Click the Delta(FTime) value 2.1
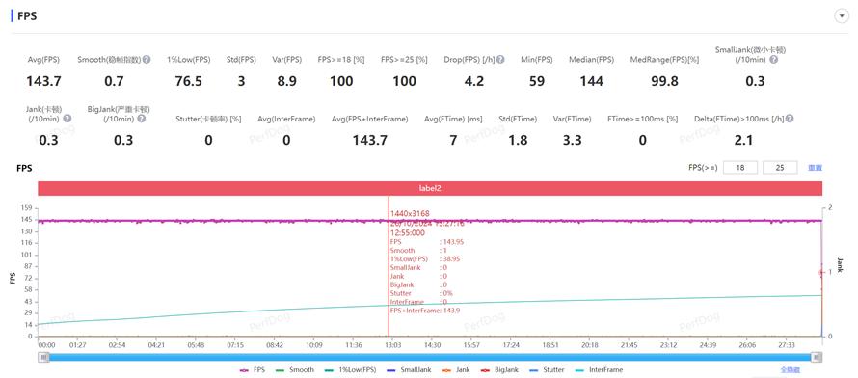The height and width of the screenshot is (378, 858). point(743,141)
